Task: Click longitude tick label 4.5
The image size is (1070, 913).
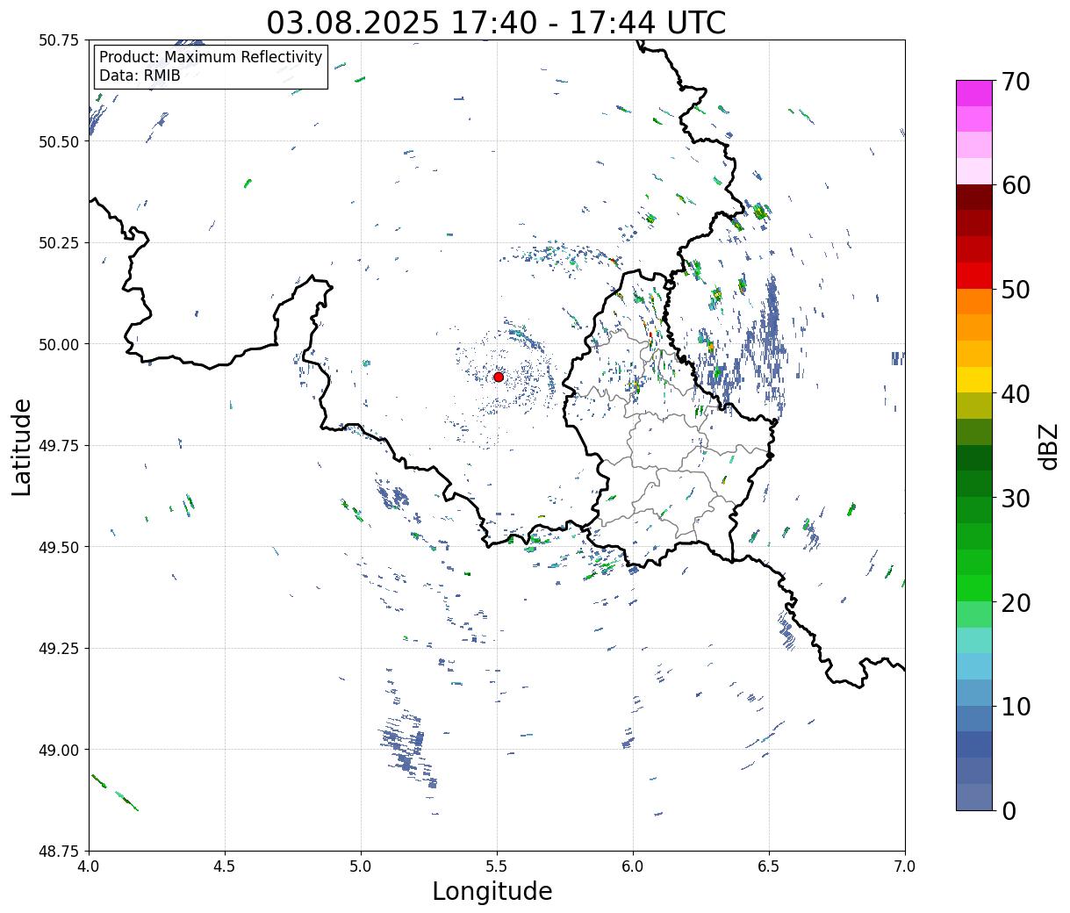Action: pyautogui.click(x=225, y=866)
